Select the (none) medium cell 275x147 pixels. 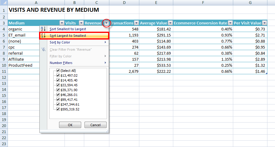pyautogui.click(x=24, y=41)
